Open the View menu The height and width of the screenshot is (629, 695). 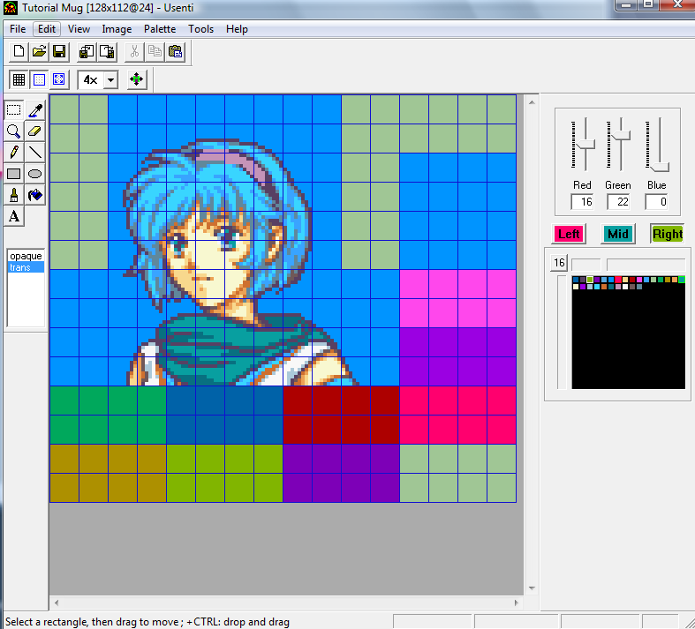[x=79, y=29]
